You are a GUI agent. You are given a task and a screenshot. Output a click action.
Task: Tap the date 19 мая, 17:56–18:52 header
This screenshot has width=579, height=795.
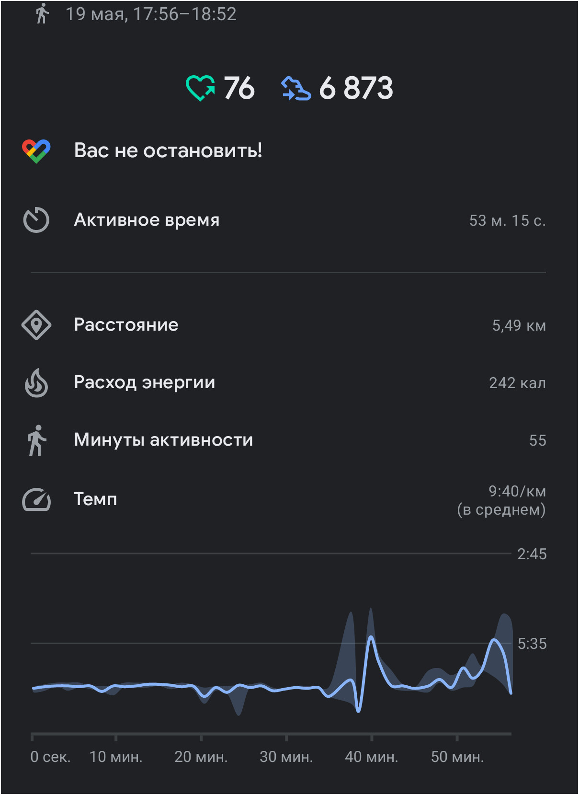151,14
